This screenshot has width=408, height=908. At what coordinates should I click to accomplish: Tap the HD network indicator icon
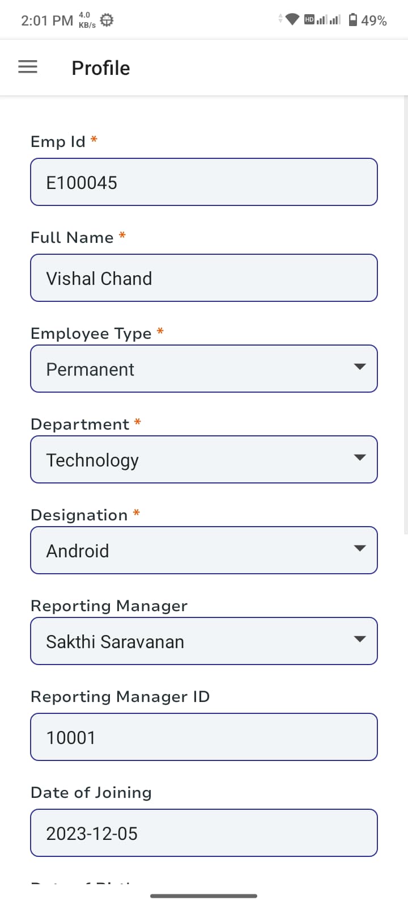(309, 20)
